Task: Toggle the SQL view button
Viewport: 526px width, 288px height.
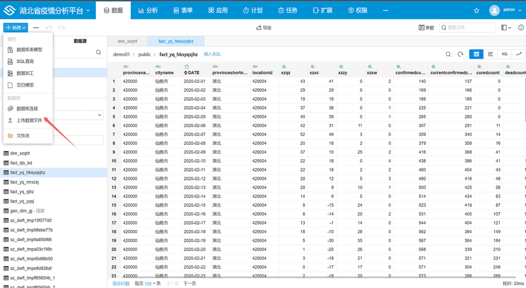Action: tap(504, 54)
